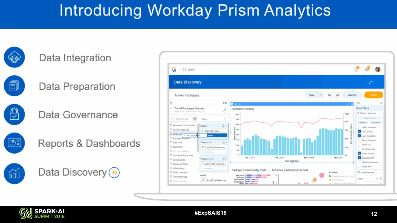The width and height of the screenshot is (397, 223).
Task: Expand the X-Axis options arrow
Action: point(226,126)
